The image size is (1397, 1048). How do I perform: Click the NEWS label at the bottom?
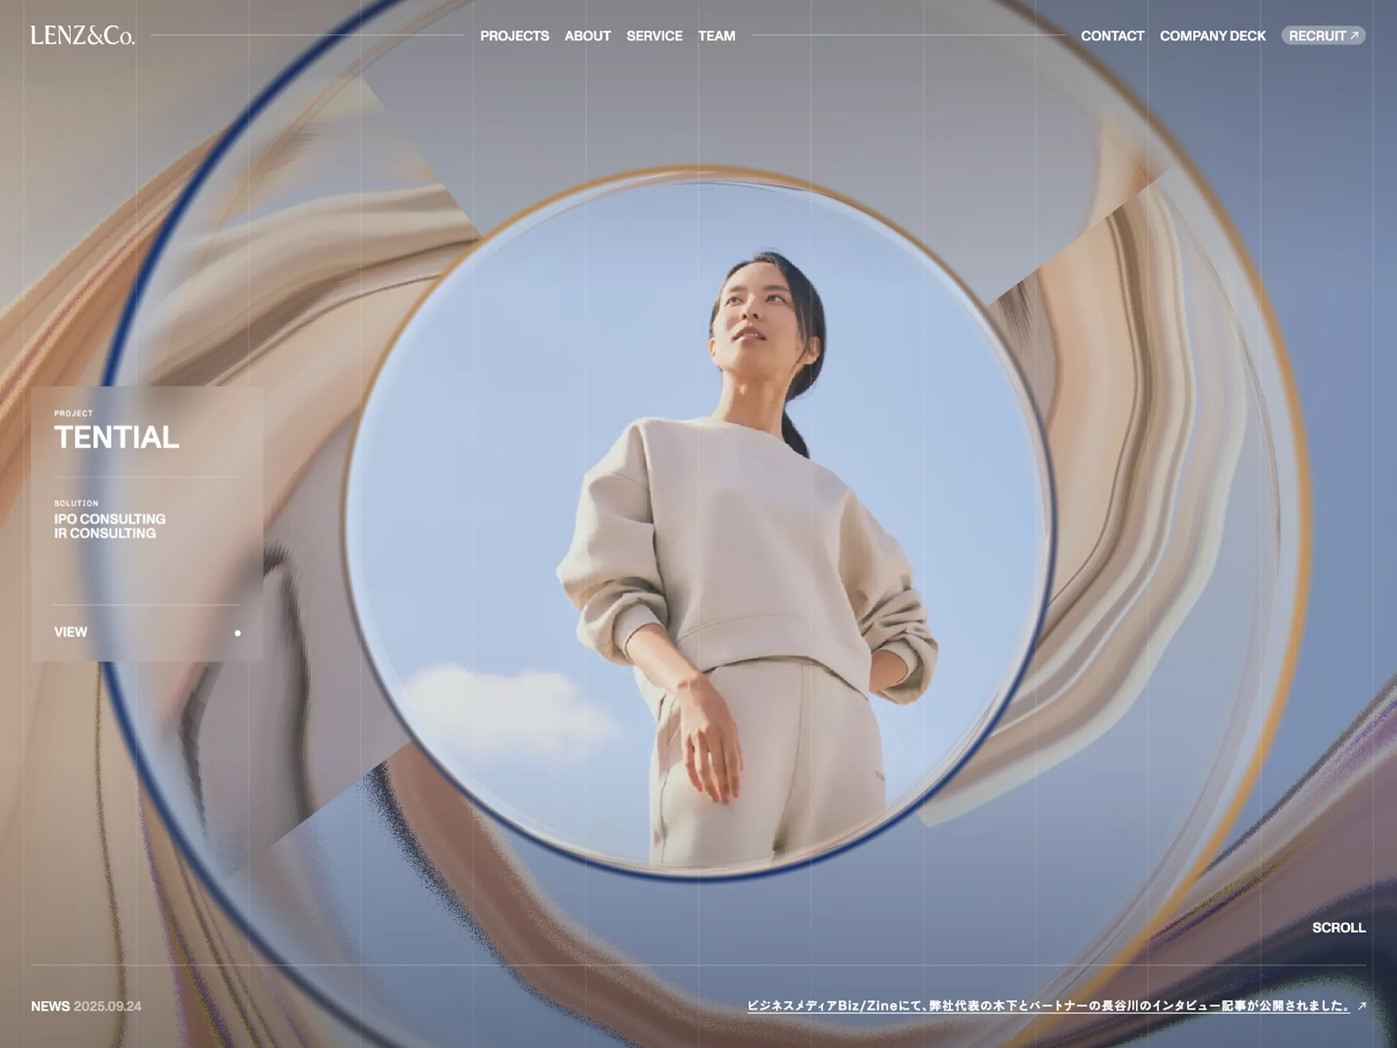50,1006
